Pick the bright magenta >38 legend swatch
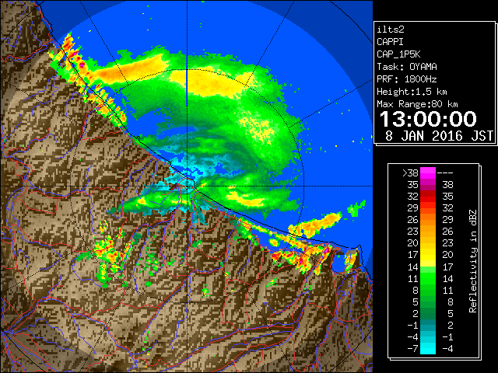This screenshot has width=498, height=373. (x=428, y=173)
